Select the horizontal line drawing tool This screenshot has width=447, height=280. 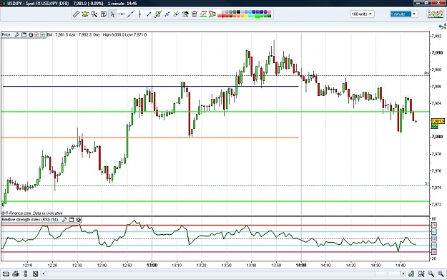(x=122, y=14)
